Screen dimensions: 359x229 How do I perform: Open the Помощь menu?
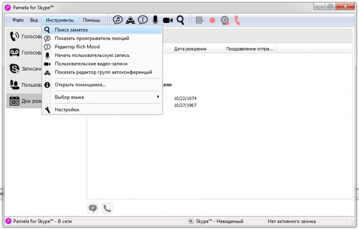91,20
